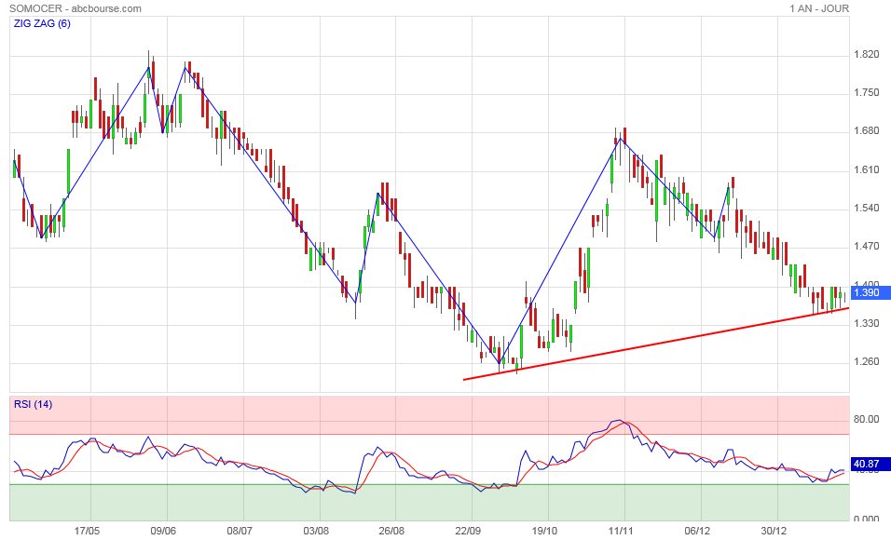Click the 22/09 date label
The height and width of the screenshot is (540, 891).
coord(468,531)
